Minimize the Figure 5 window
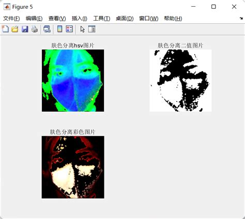Viewport: 245px width, 219px height. point(193,7)
